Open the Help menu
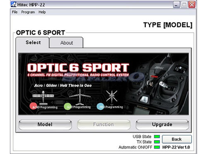 (x=42, y=12)
